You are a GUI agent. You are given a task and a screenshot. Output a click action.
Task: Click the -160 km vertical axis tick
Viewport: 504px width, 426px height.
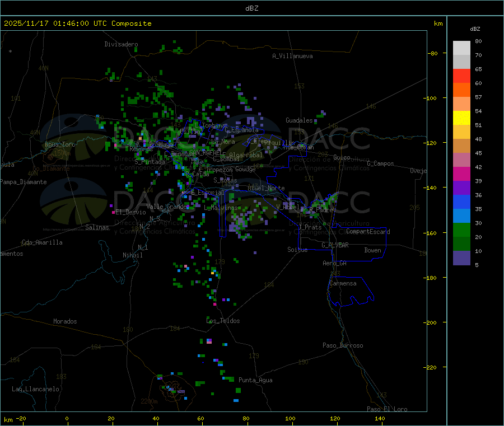click(431, 233)
